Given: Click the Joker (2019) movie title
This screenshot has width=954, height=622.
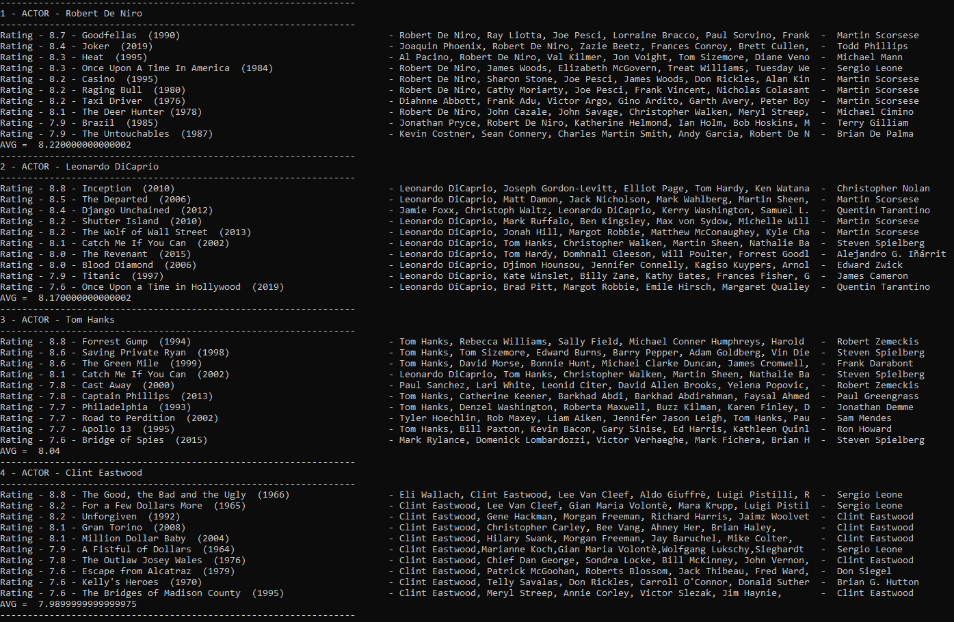Looking at the screenshot, I should (117, 46).
